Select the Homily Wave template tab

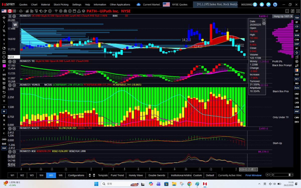click(x=136, y=175)
